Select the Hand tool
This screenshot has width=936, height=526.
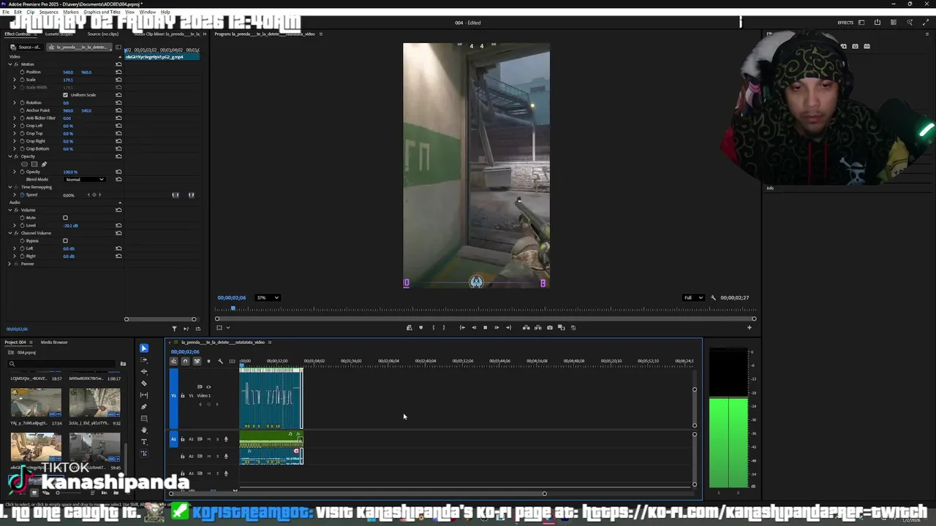[x=144, y=430]
